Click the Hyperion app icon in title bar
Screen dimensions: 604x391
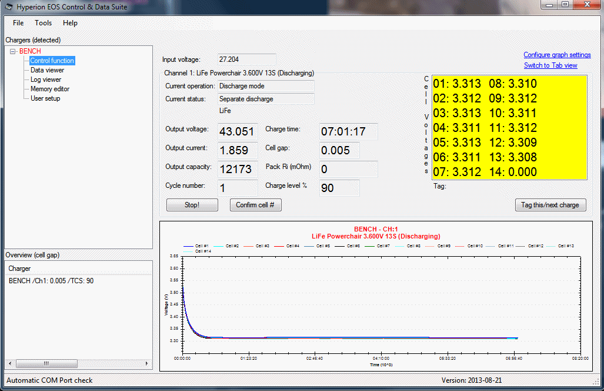click(8, 7)
